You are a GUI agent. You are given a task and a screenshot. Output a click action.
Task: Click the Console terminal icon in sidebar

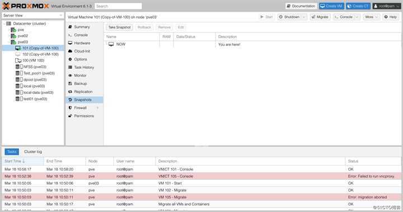click(x=70, y=35)
